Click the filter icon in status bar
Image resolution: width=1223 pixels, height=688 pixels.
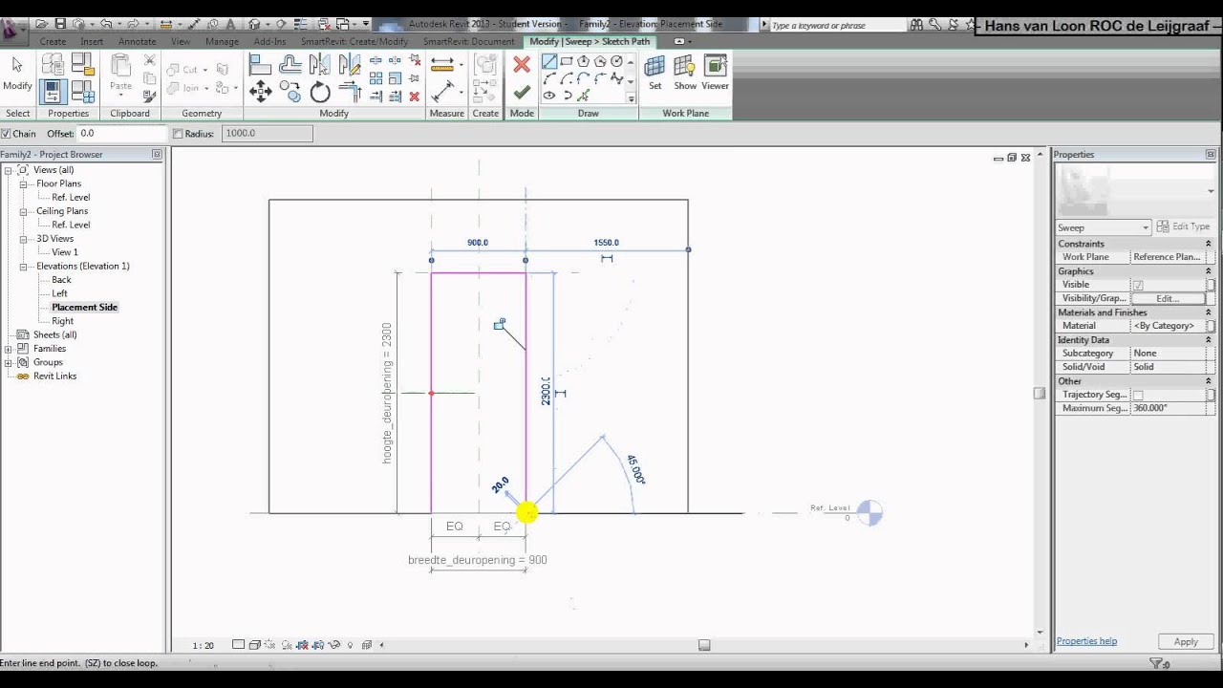[1157, 663]
